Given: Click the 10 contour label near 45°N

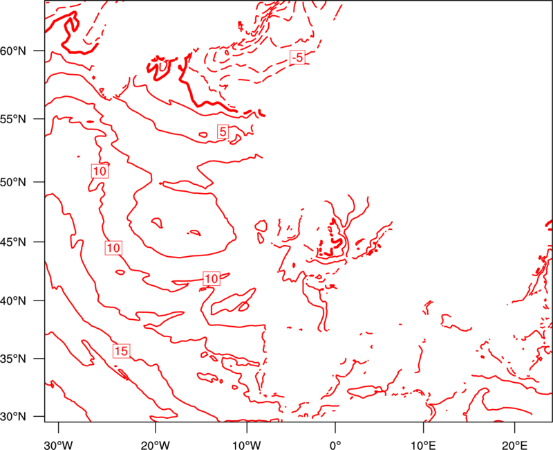Looking at the screenshot, I should pos(113,248).
